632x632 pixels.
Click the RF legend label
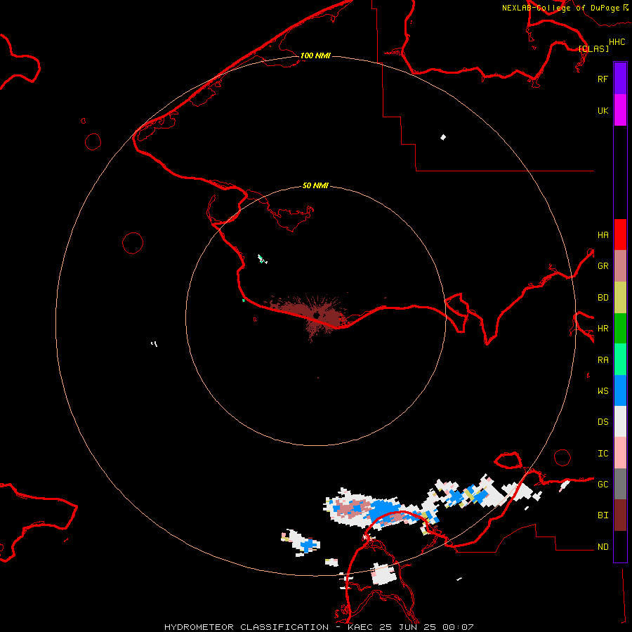coord(603,79)
